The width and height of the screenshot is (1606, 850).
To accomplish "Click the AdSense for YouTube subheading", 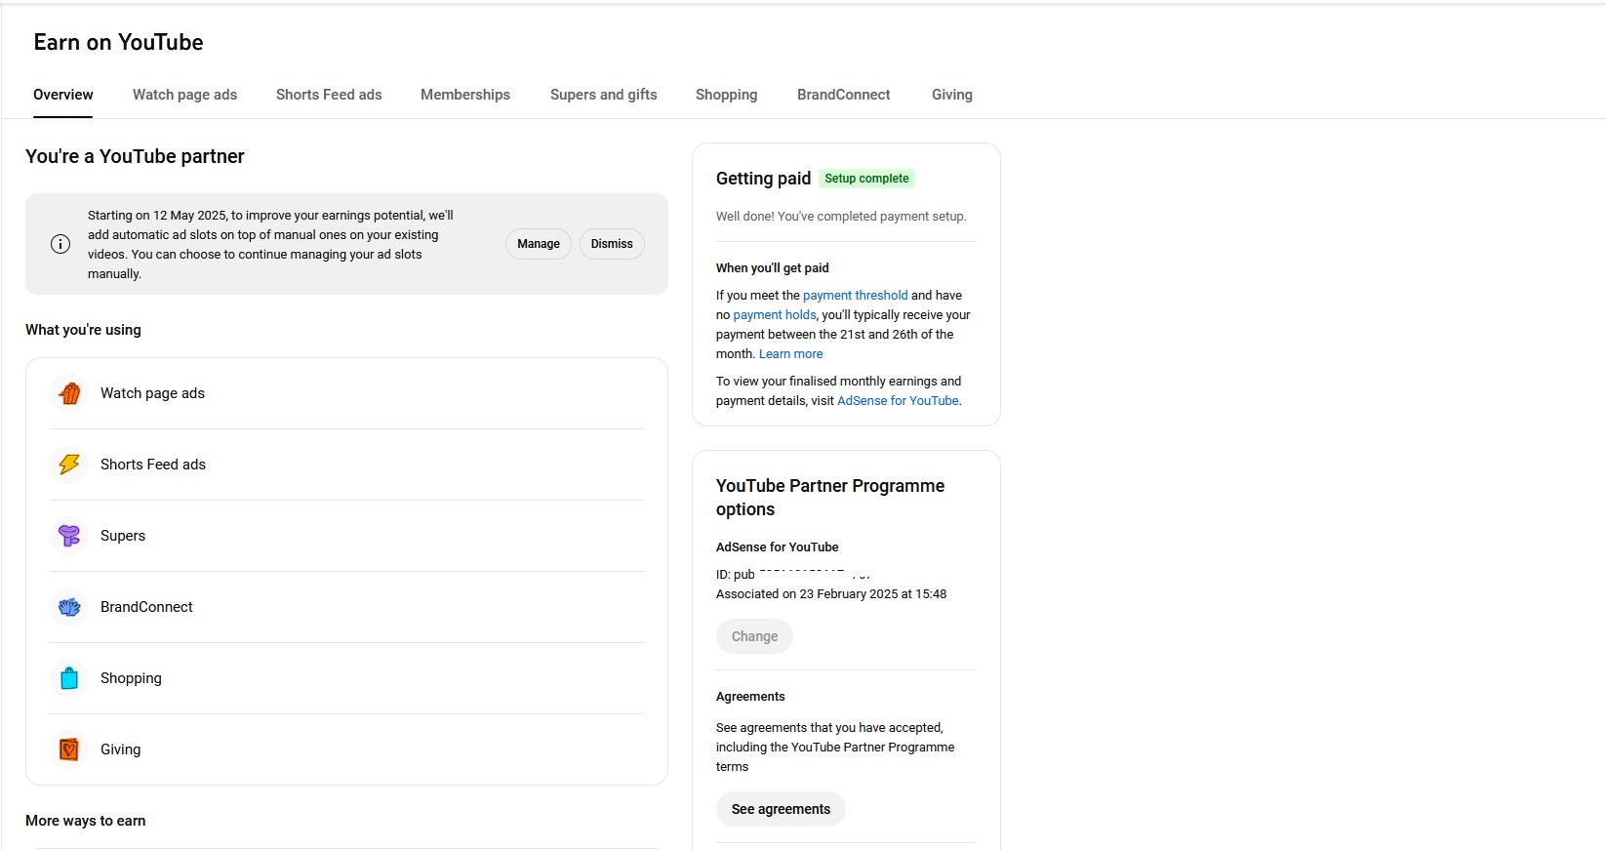I will pos(778,546).
